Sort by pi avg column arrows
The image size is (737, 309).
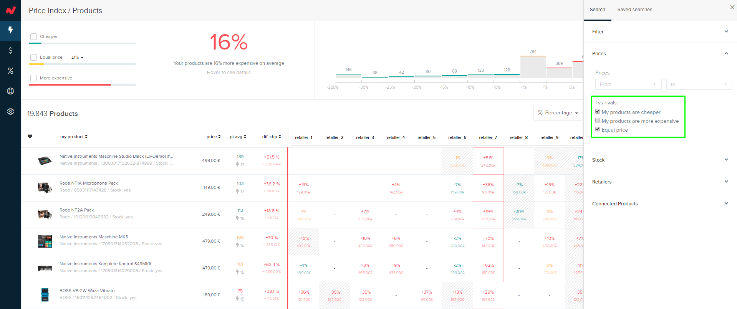245,137
